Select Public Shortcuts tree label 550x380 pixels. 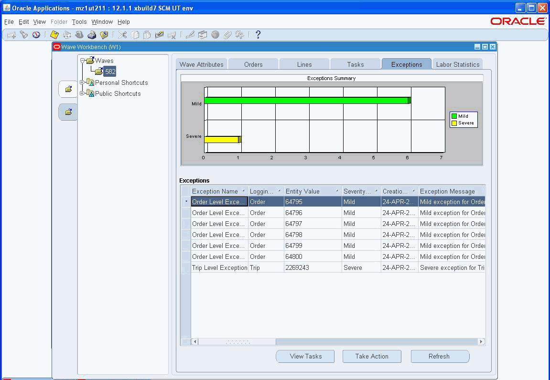point(118,93)
